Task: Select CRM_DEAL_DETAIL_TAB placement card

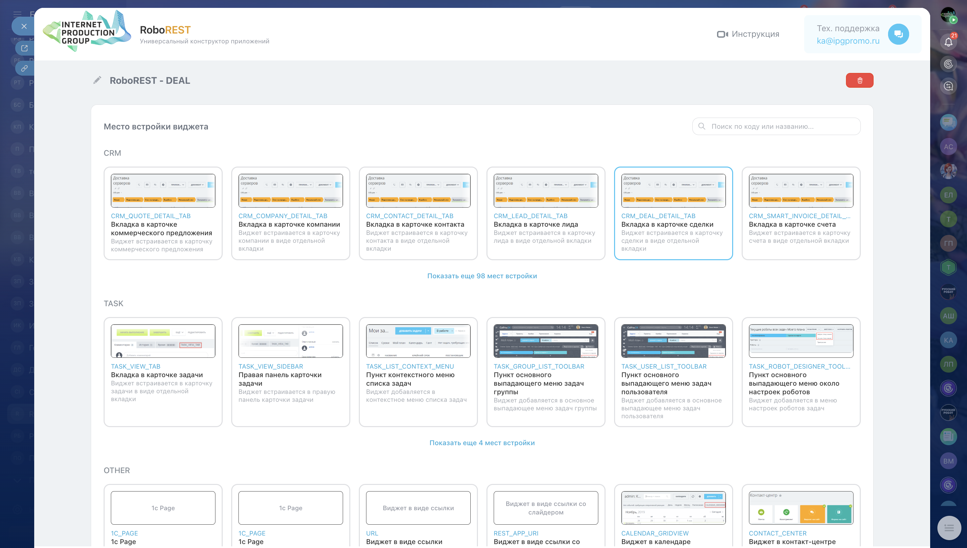Action: [673, 214]
